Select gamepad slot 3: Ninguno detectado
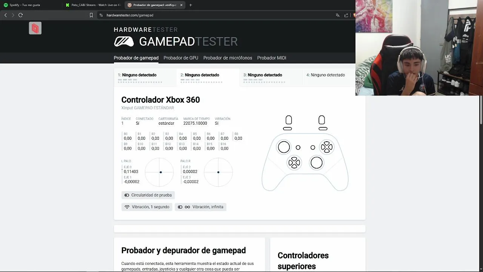This screenshot has width=483, height=272. coord(271,77)
